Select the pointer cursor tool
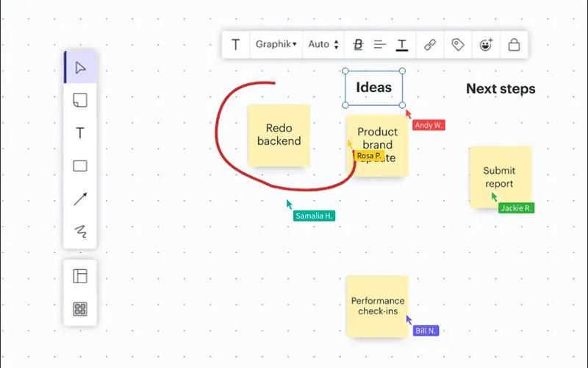Viewport: 588px width, 368px height. (x=80, y=68)
